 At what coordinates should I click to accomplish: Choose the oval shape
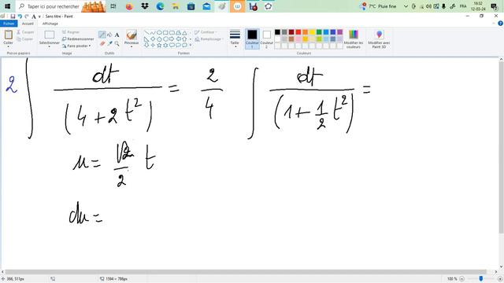click(x=159, y=32)
